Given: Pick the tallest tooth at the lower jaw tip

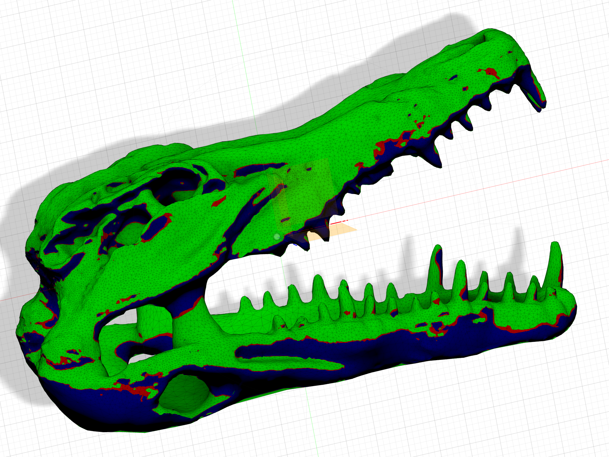Looking at the screenshot, I should pos(555,265).
